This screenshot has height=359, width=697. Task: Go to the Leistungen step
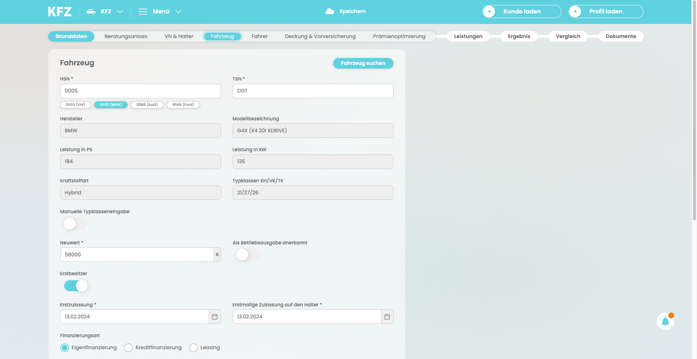click(468, 36)
